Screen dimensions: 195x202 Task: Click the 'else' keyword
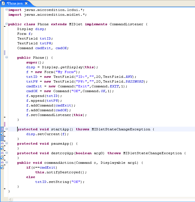31,177
